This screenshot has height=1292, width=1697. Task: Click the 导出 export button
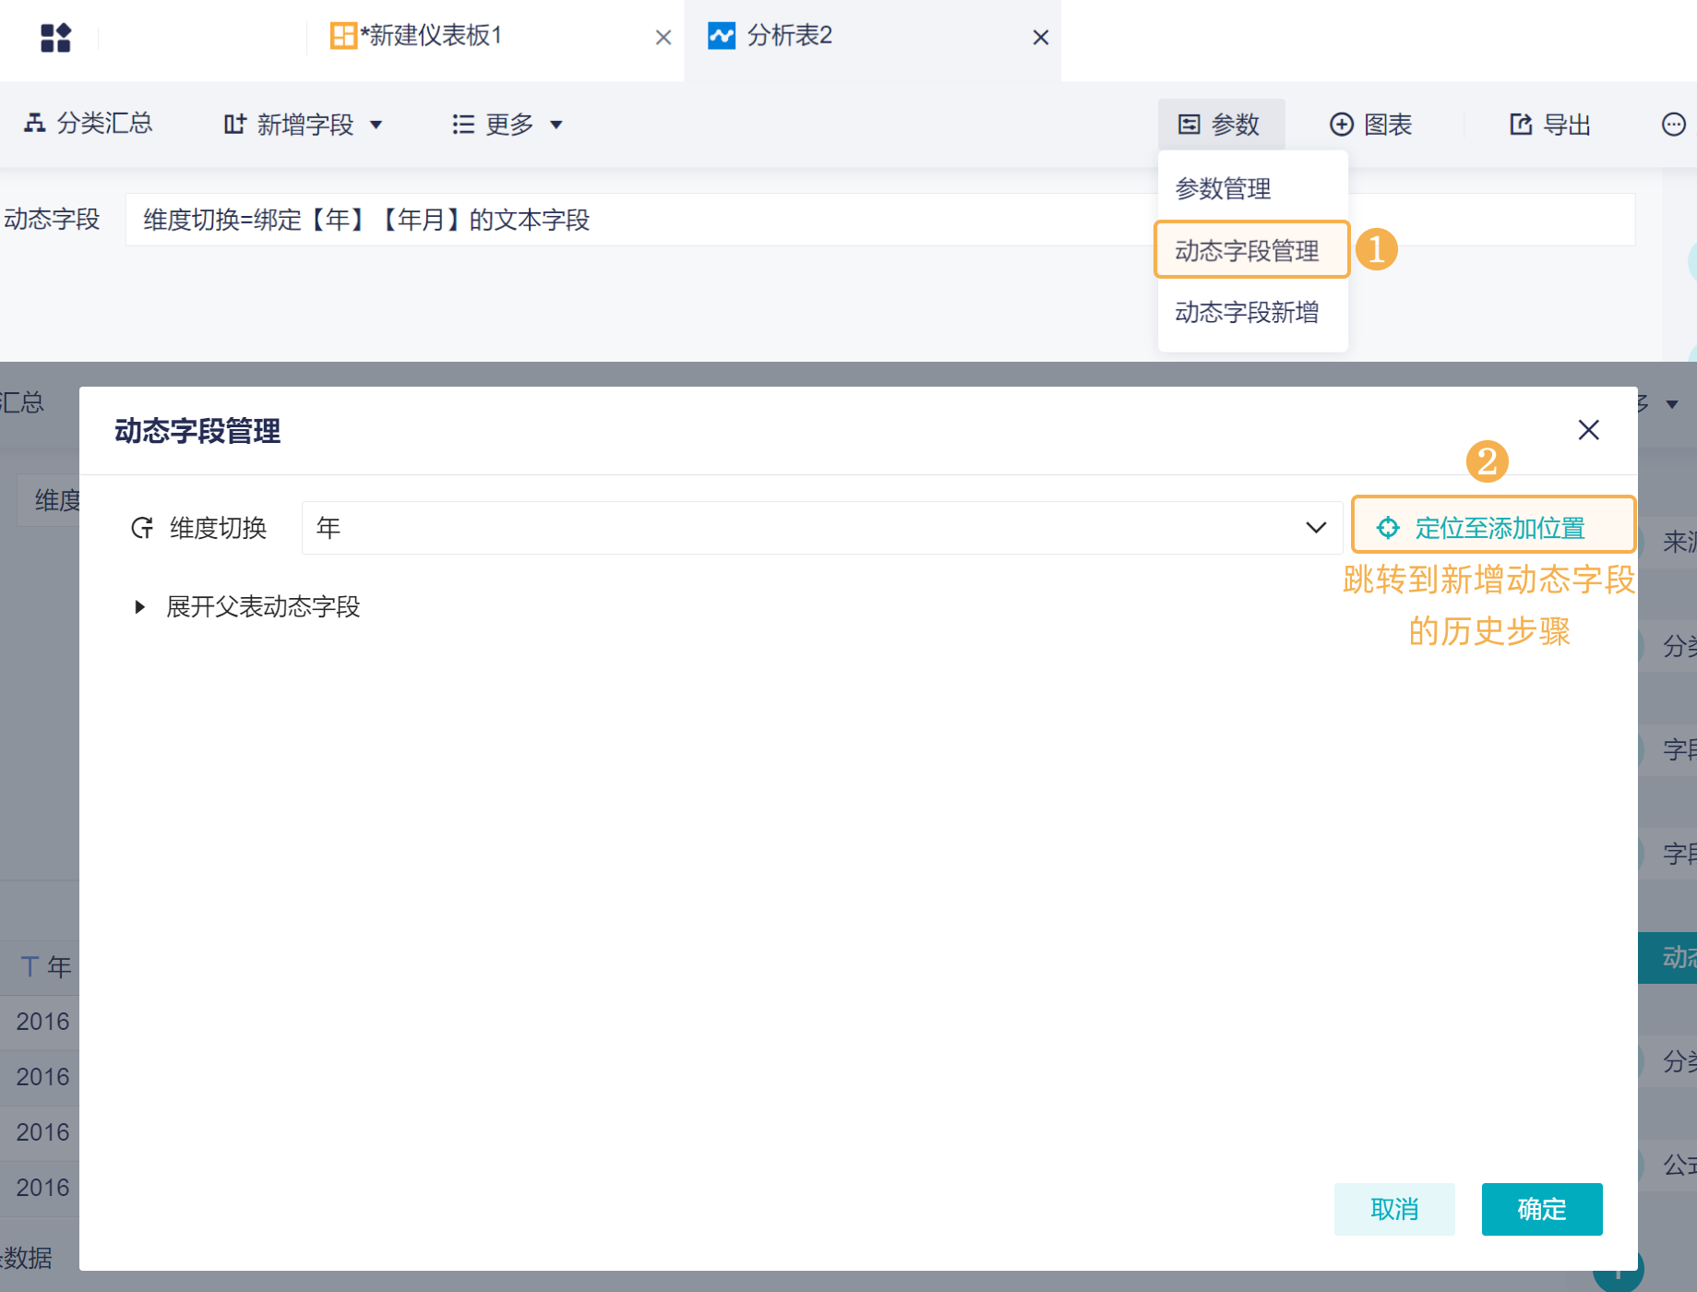click(x=1550, y=125)
